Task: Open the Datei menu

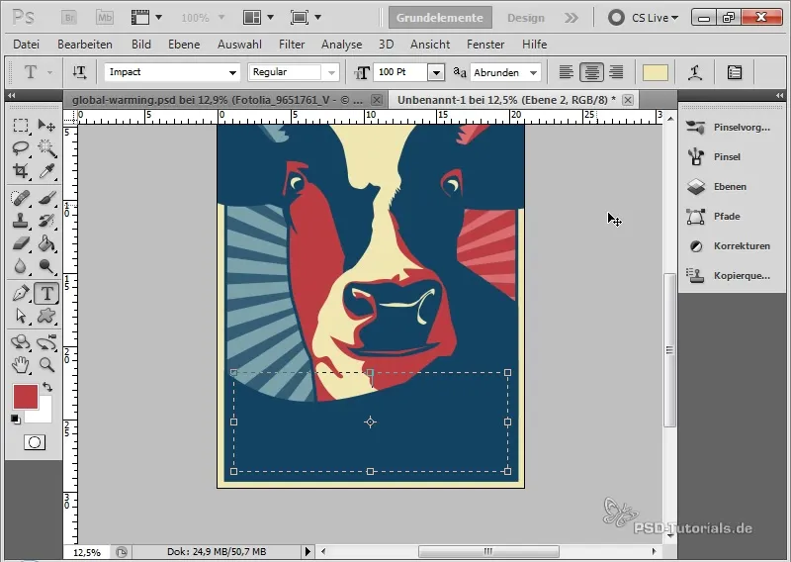Action: (x=27, y=45)
